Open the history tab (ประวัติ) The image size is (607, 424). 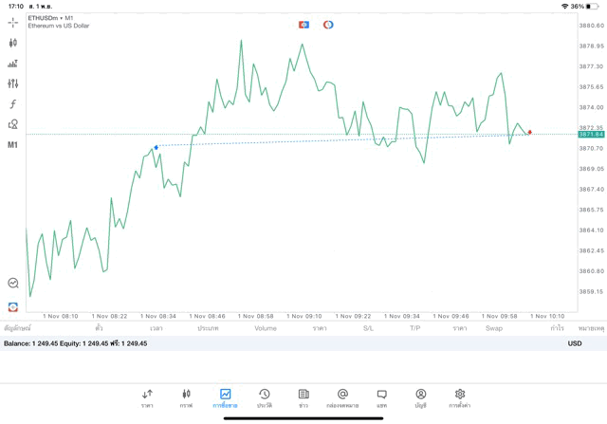[265, 397]
